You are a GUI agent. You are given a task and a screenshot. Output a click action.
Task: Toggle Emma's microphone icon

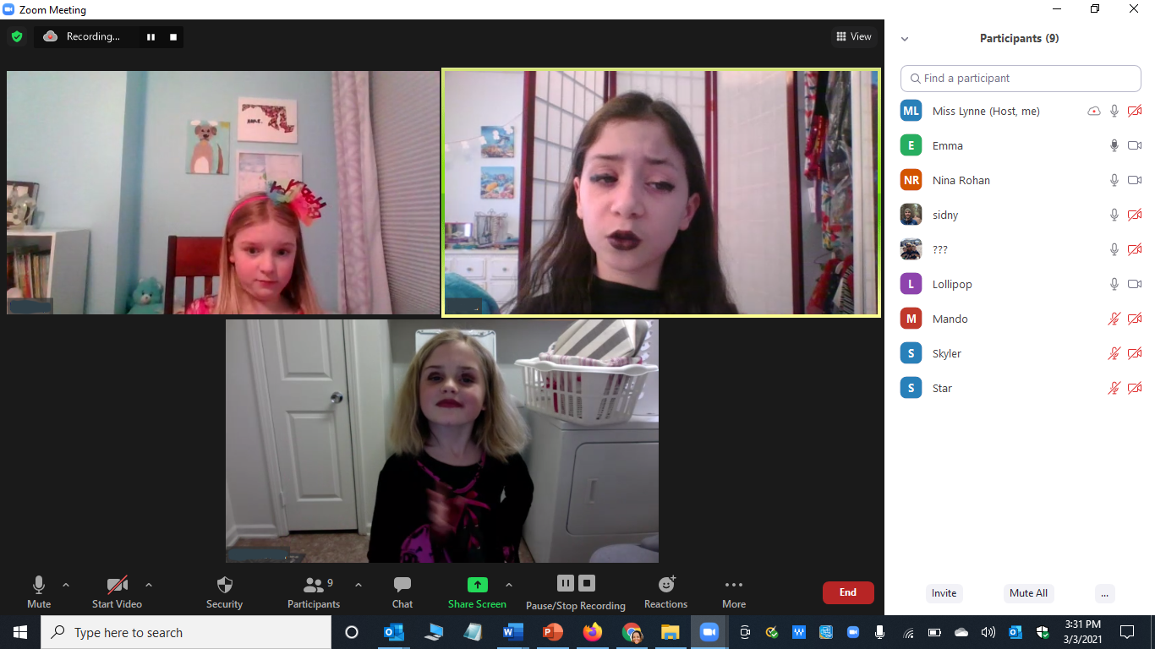(x=1114, y=145)
